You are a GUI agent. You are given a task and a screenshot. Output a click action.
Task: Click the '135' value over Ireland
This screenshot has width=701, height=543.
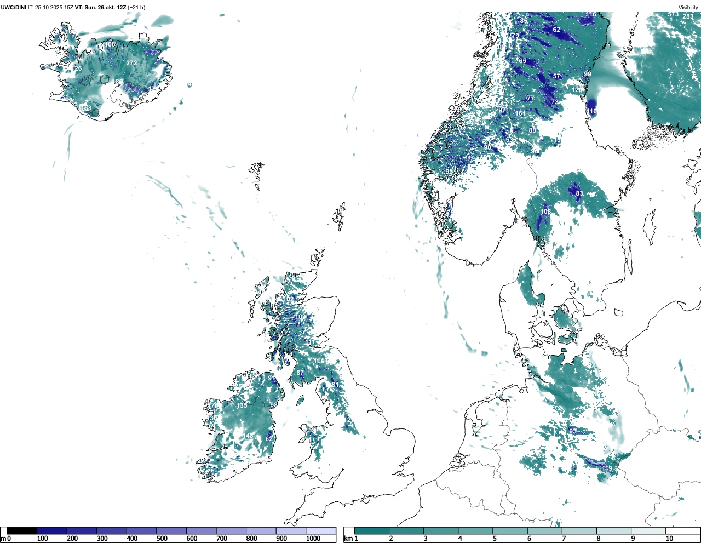click(242, 405)
